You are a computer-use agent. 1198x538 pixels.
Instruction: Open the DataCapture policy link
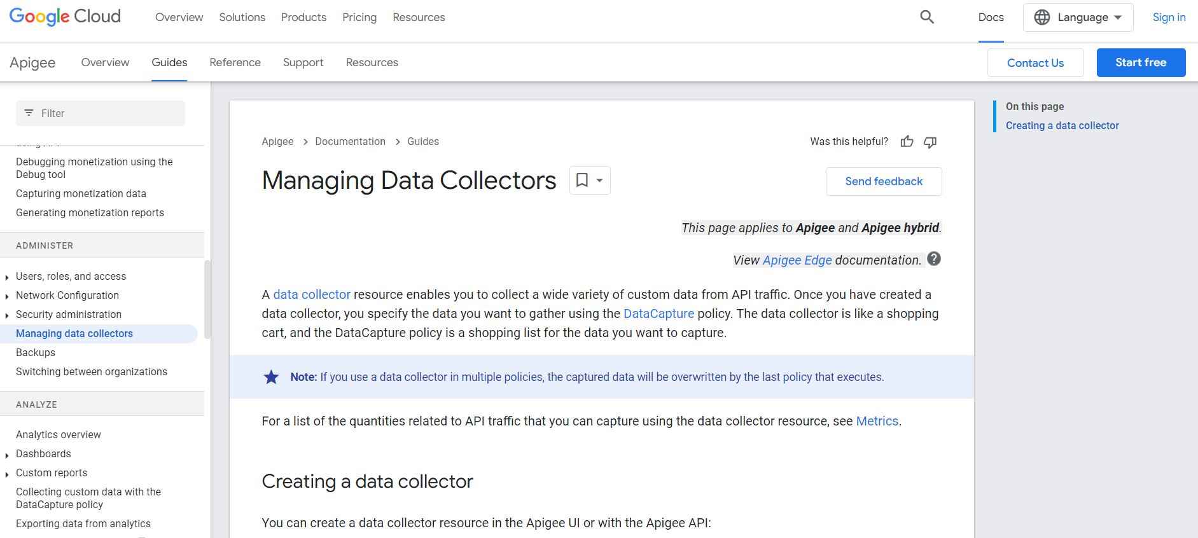point(658,314)
